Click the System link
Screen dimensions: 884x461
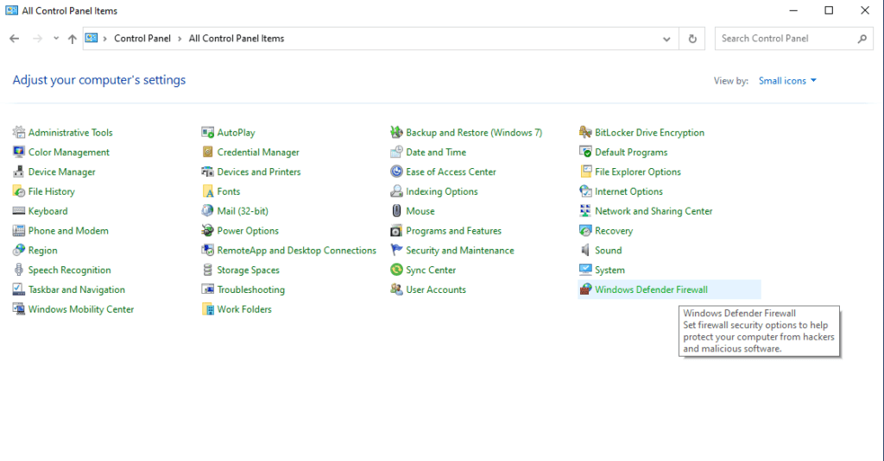pyautogui.click(x=609, y=271)
